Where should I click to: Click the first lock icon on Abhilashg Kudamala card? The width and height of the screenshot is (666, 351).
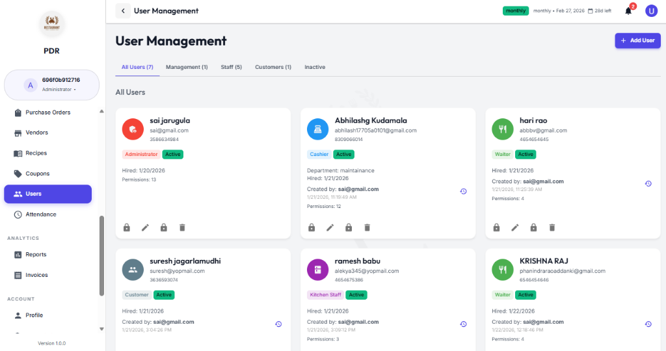pyautogui.click(x=312, y=227)
